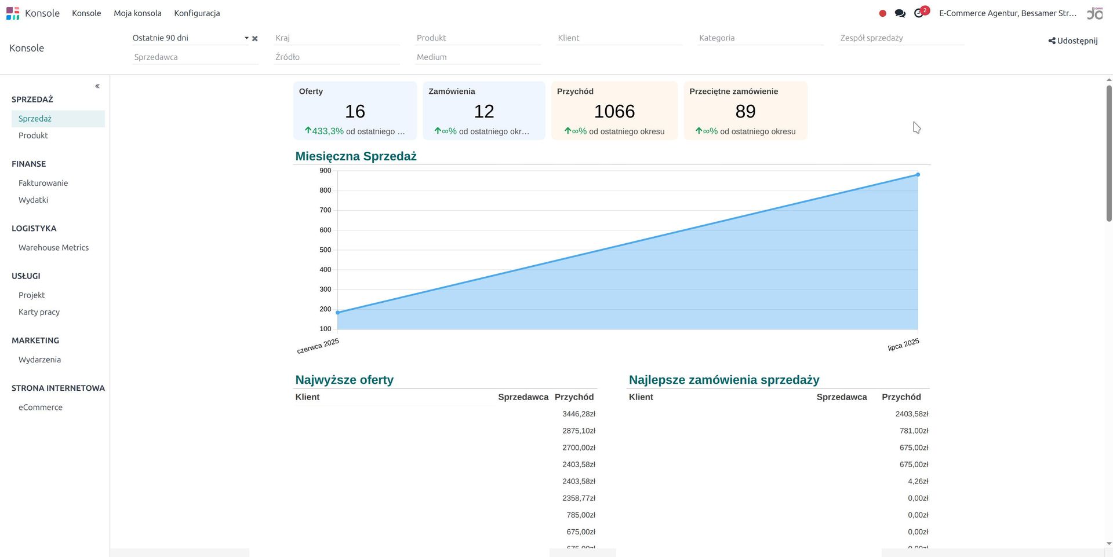Click the red recording status dot
Image resolution: width=1113 pixels, height=557 pixels.
(x=882, y=13)
